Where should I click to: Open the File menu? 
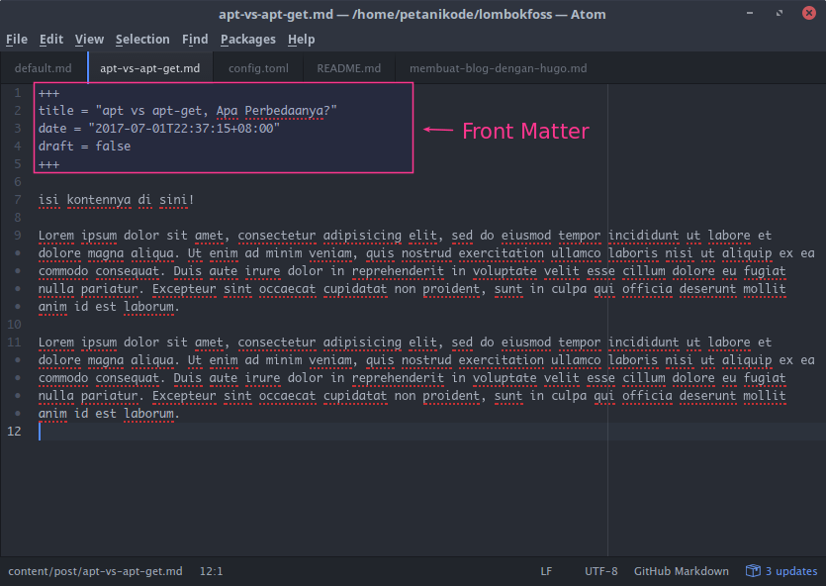coord(16,39)
